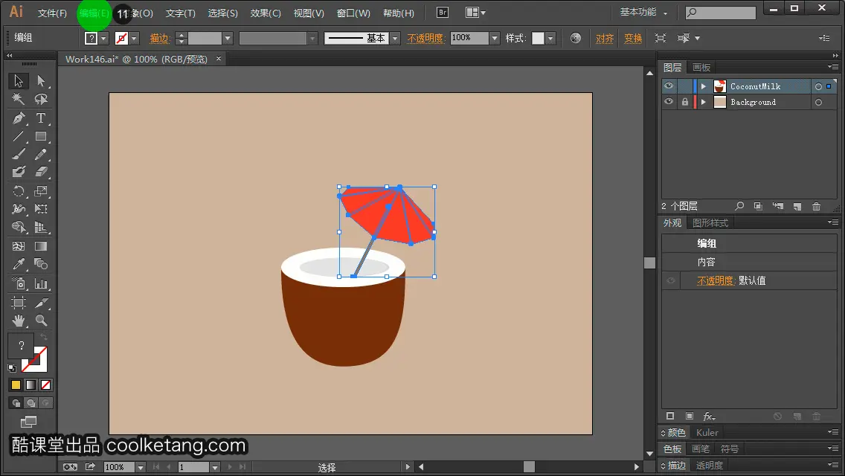Open the 文字(T) menu
845x476 pixels.
click(181, 13)
